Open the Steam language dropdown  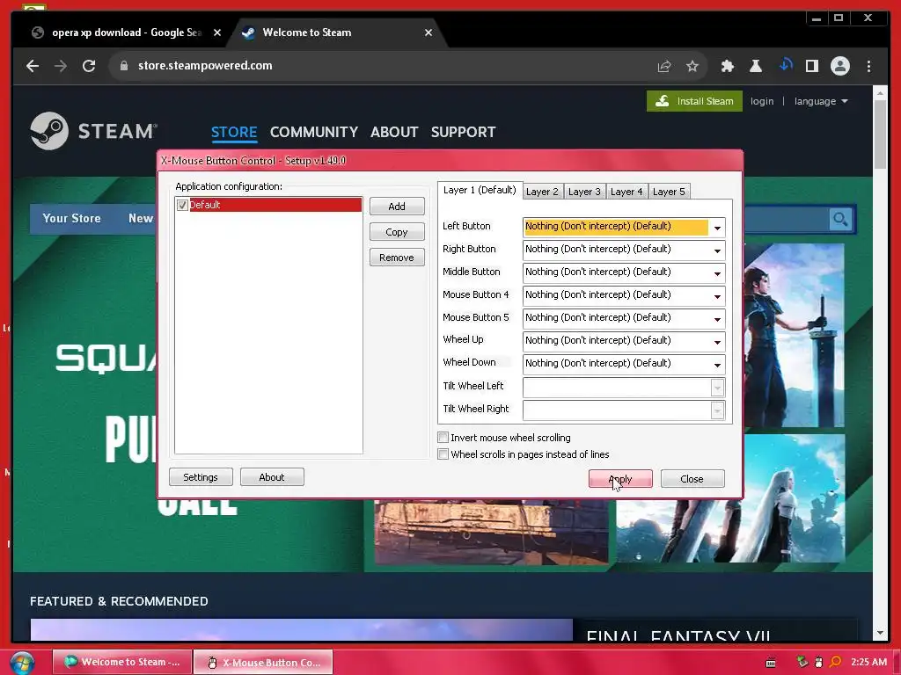click(x=821, y=101)
